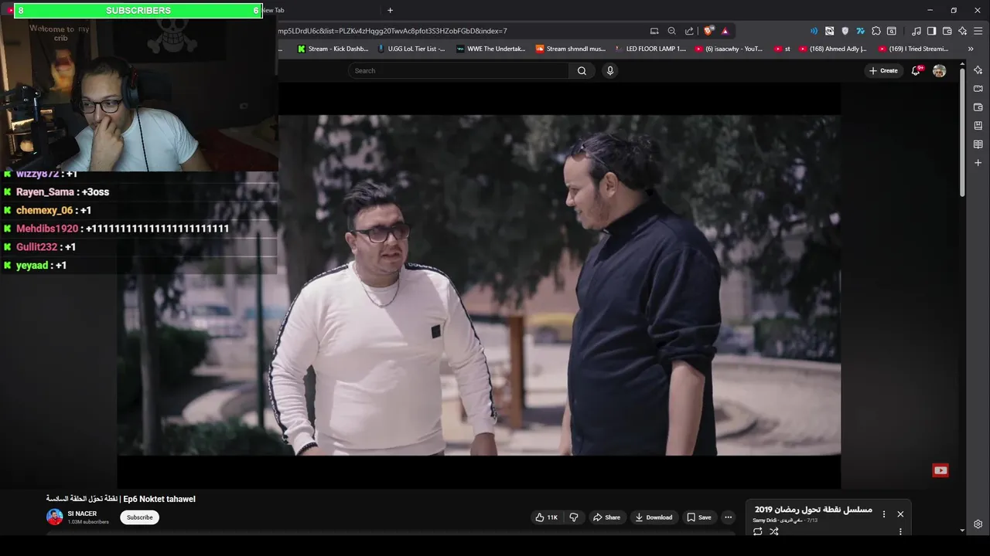Open WWE The Undertaker bookmark
The width and height of the screenshot is (990, 556).
491,49
